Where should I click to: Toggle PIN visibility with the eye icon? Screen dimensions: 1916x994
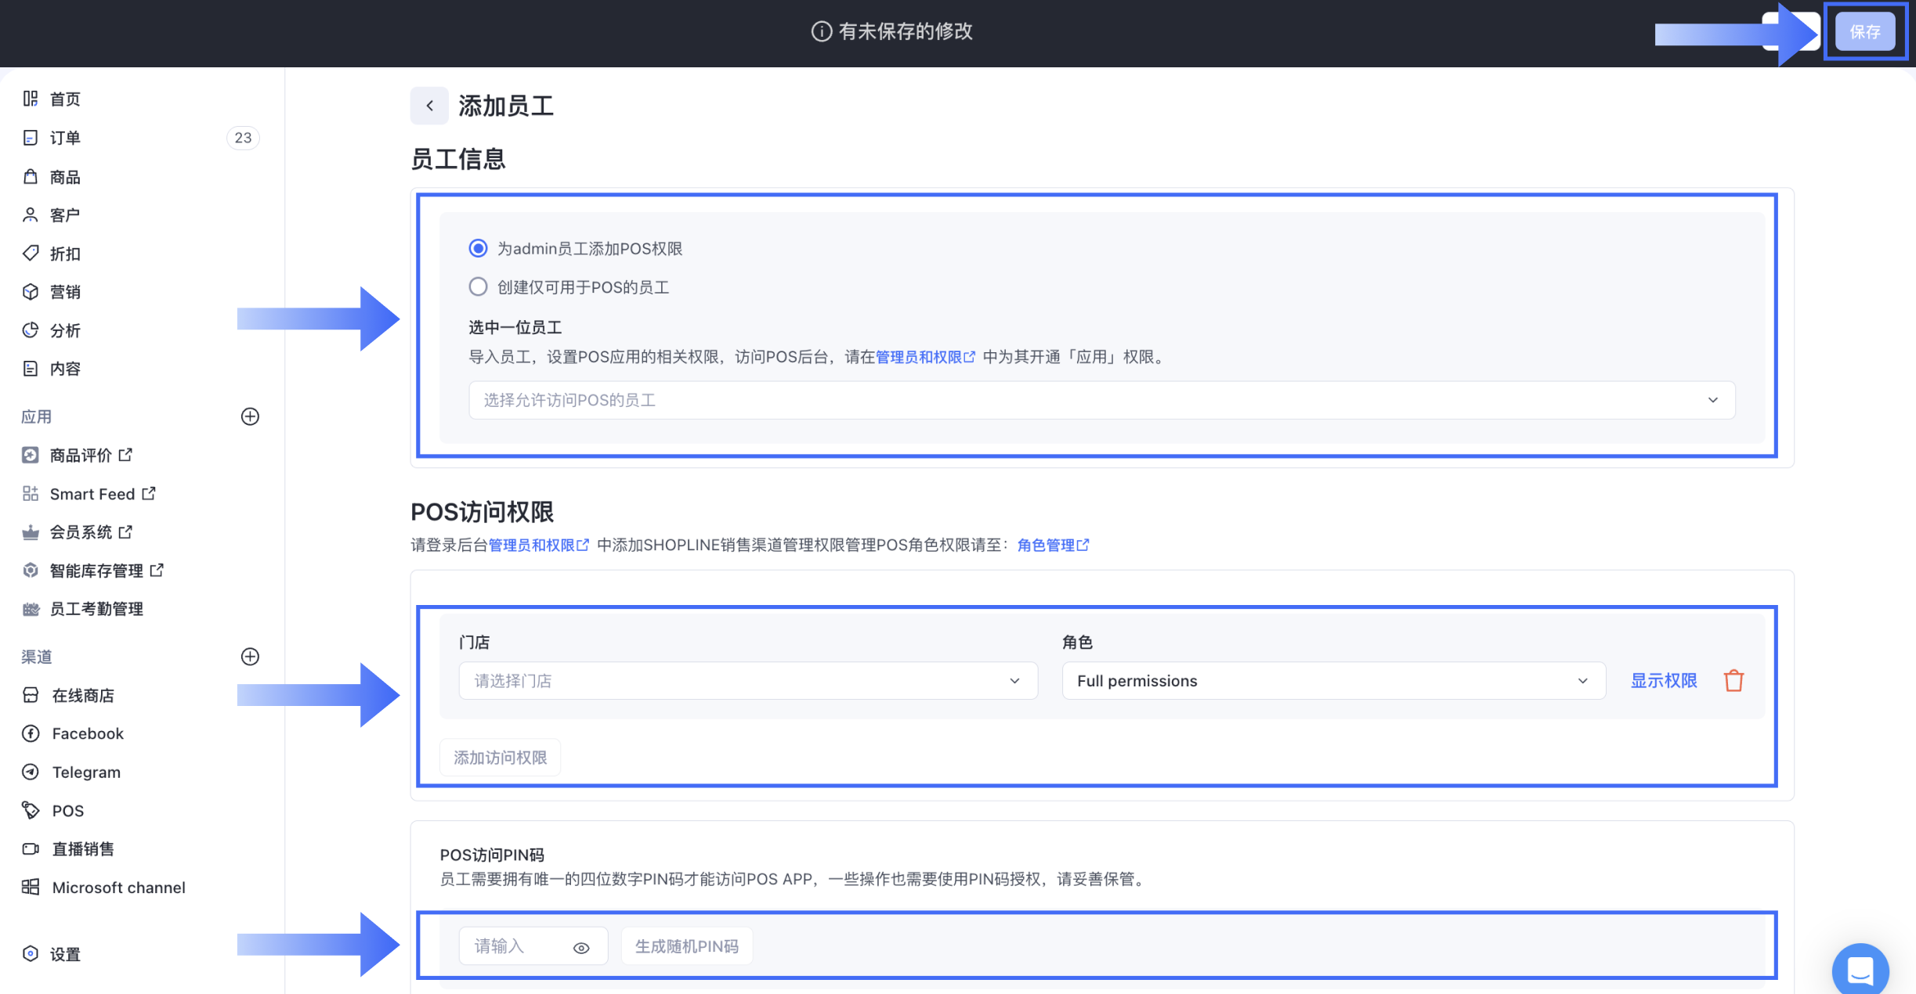[x=581, y=948]
